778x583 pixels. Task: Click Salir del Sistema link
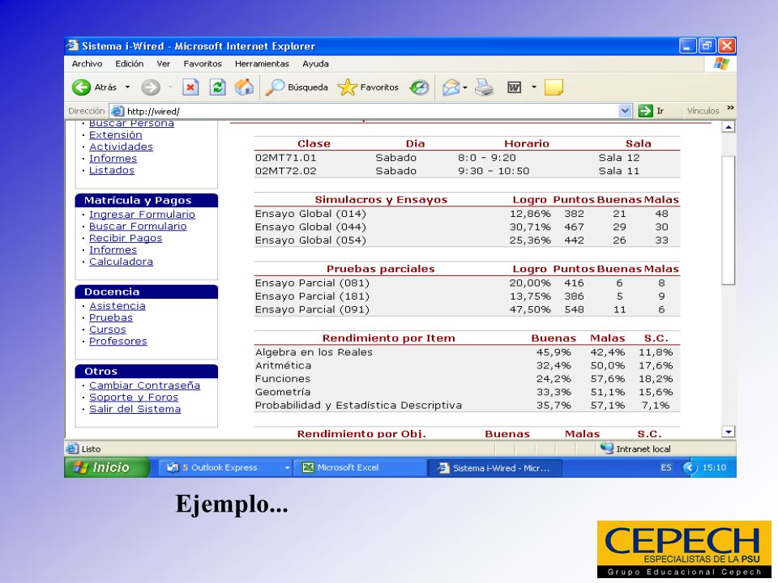(135, 409)
